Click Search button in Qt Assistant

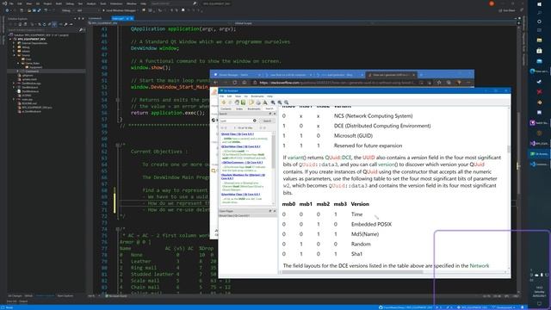[x=267, y=121]
